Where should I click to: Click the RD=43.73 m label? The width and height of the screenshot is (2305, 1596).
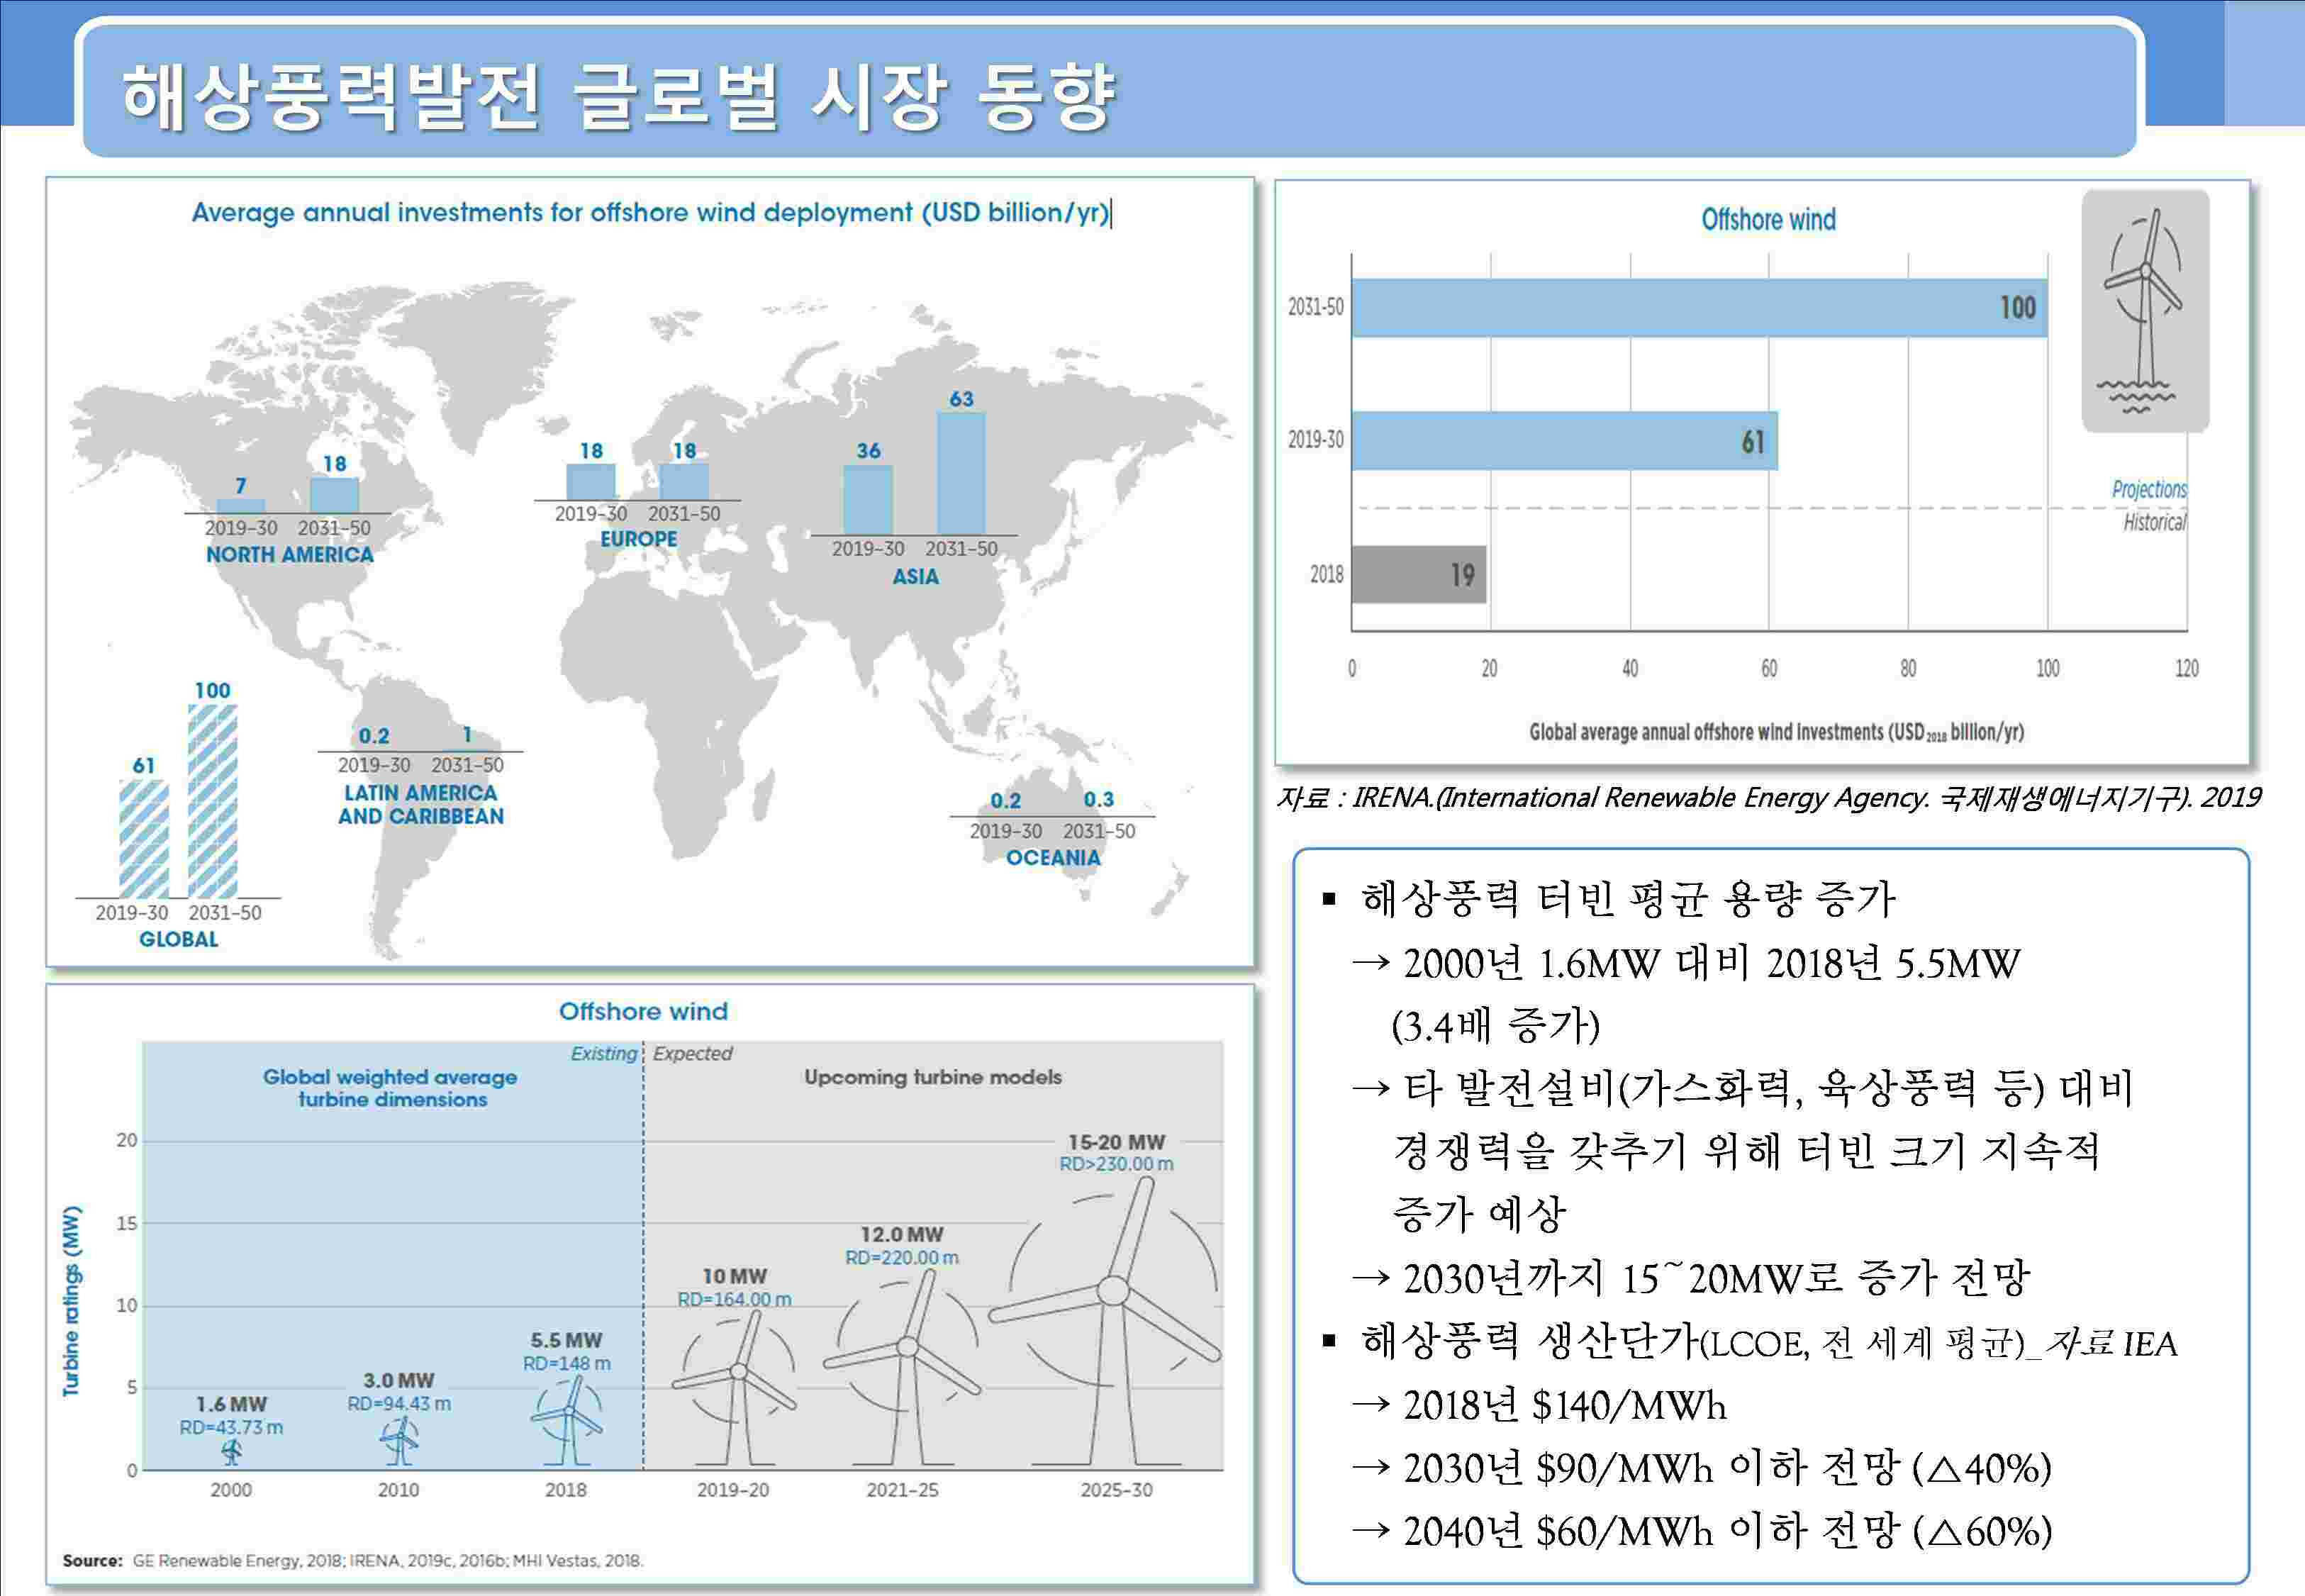click(231, 1428)
